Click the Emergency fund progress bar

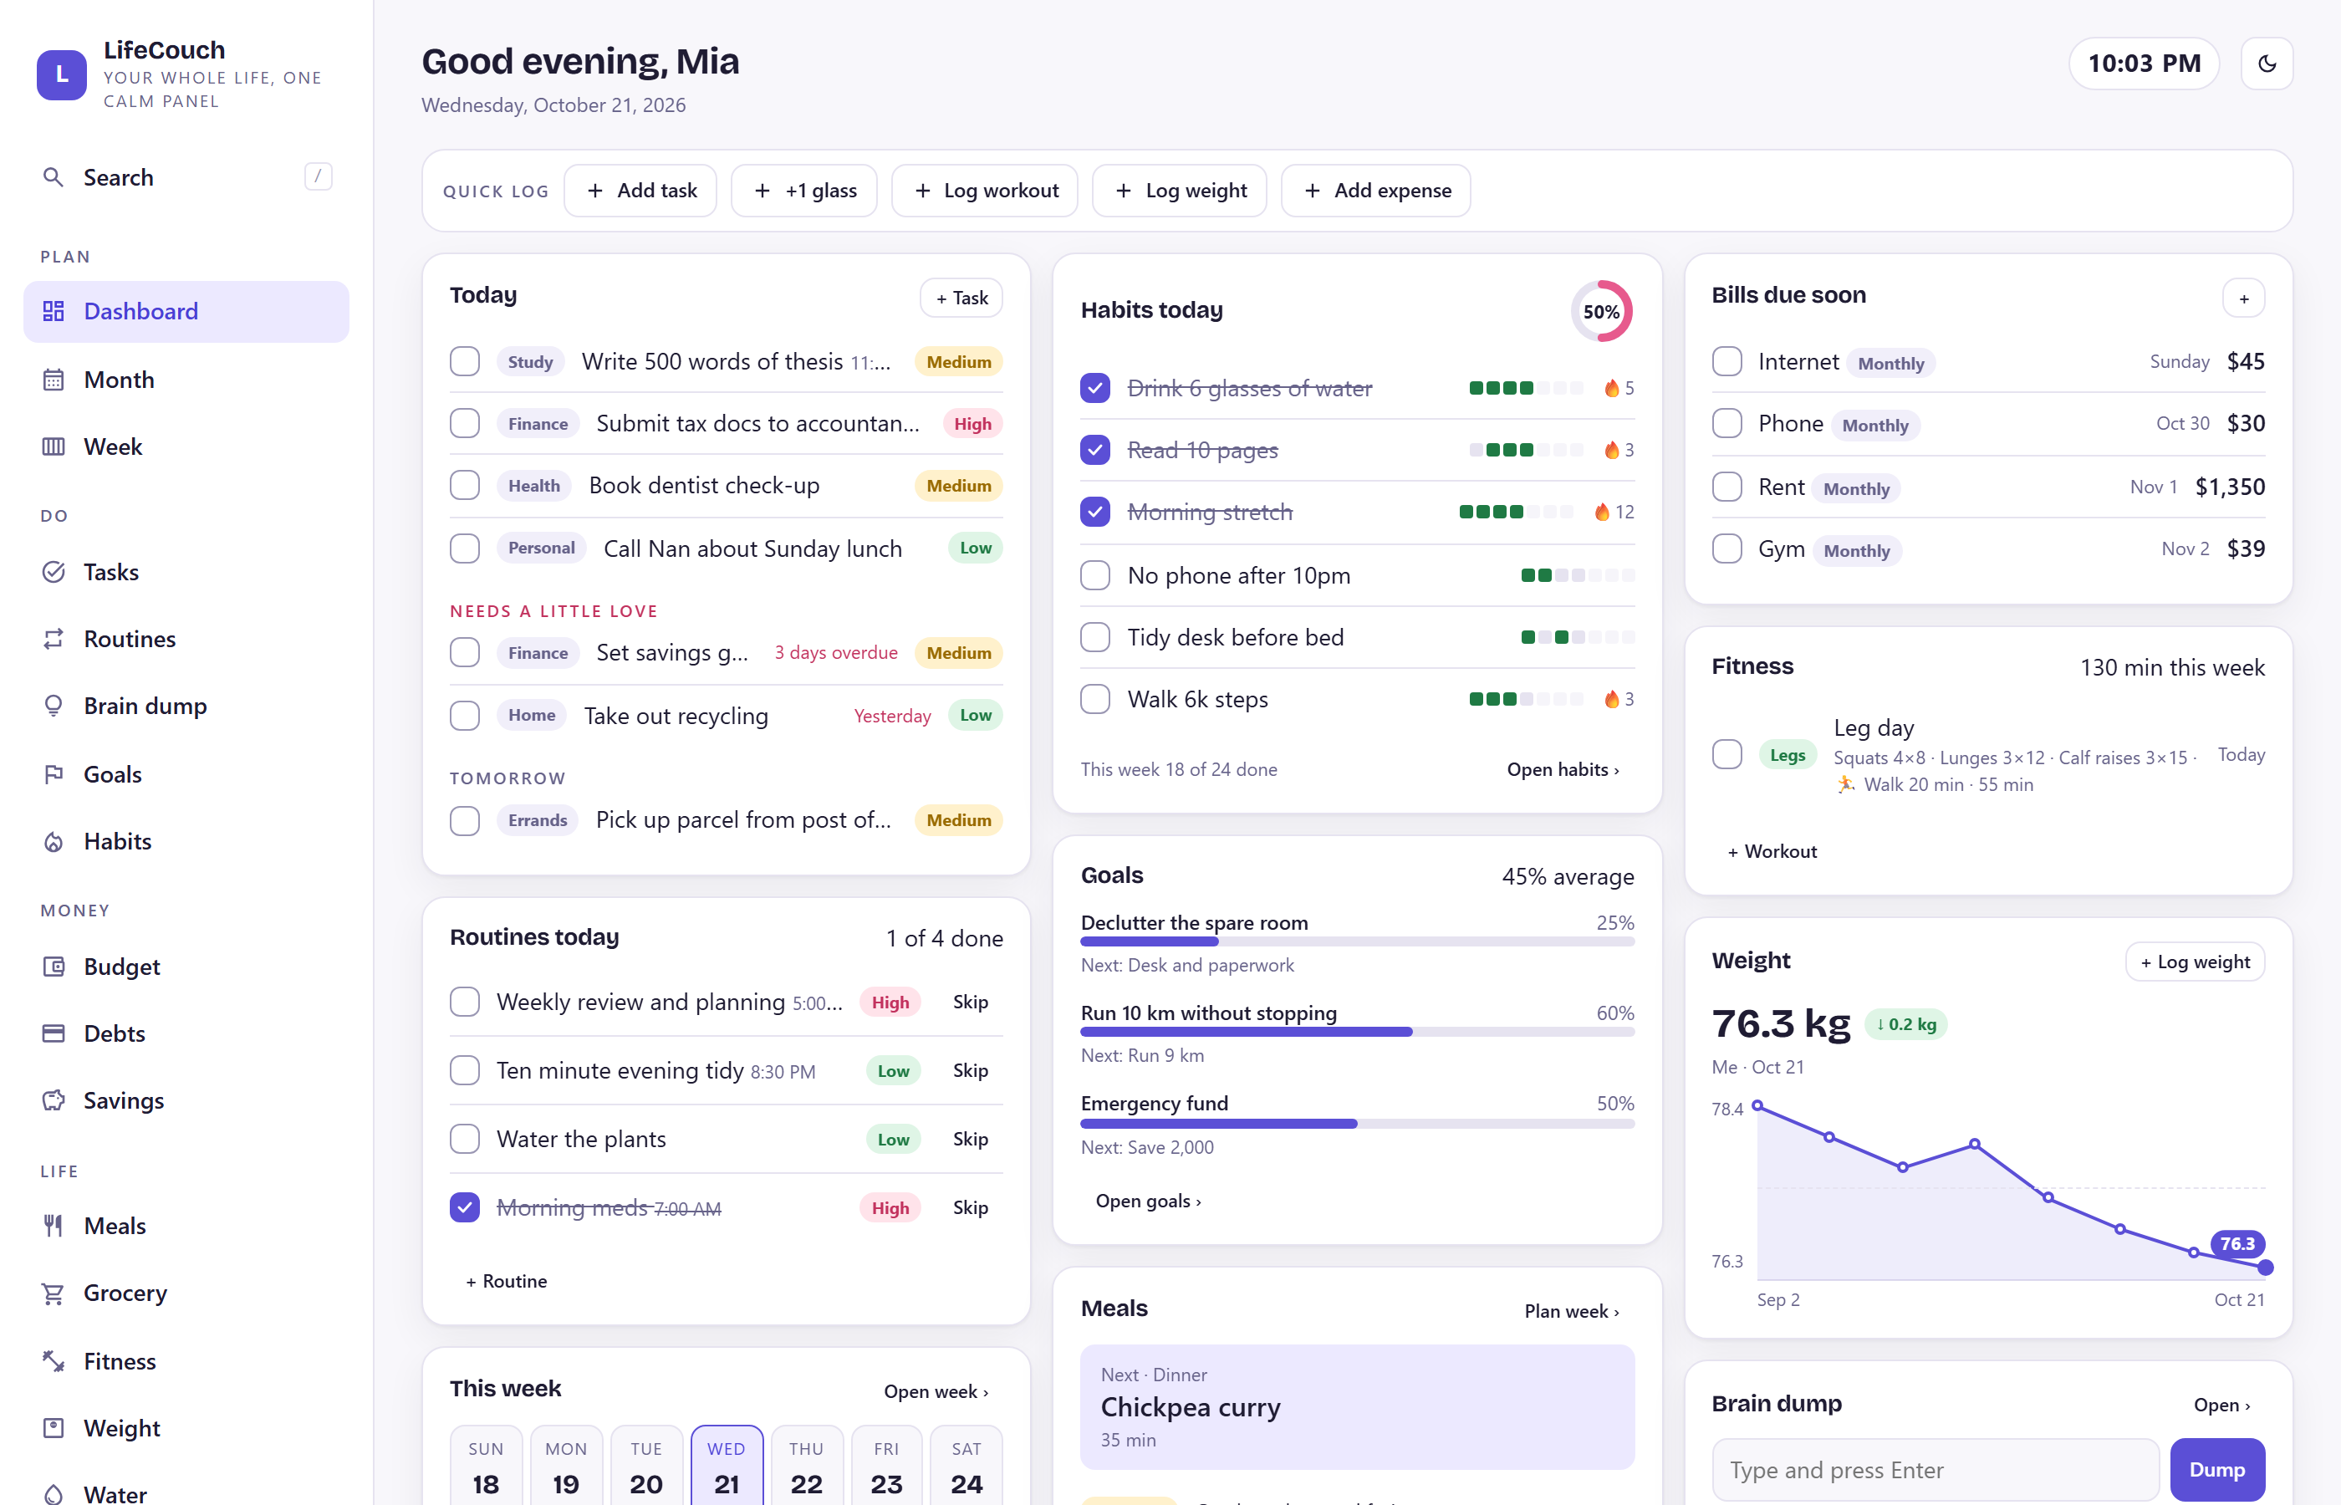[x=1357, y=1124]
